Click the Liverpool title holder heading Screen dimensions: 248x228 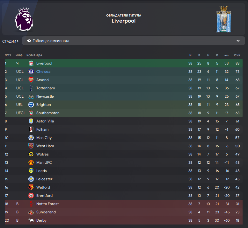point(124,21)
